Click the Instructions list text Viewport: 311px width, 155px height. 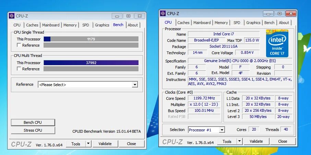240,82
